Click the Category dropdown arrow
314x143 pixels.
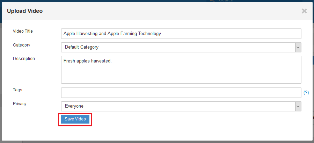point(298,47)
